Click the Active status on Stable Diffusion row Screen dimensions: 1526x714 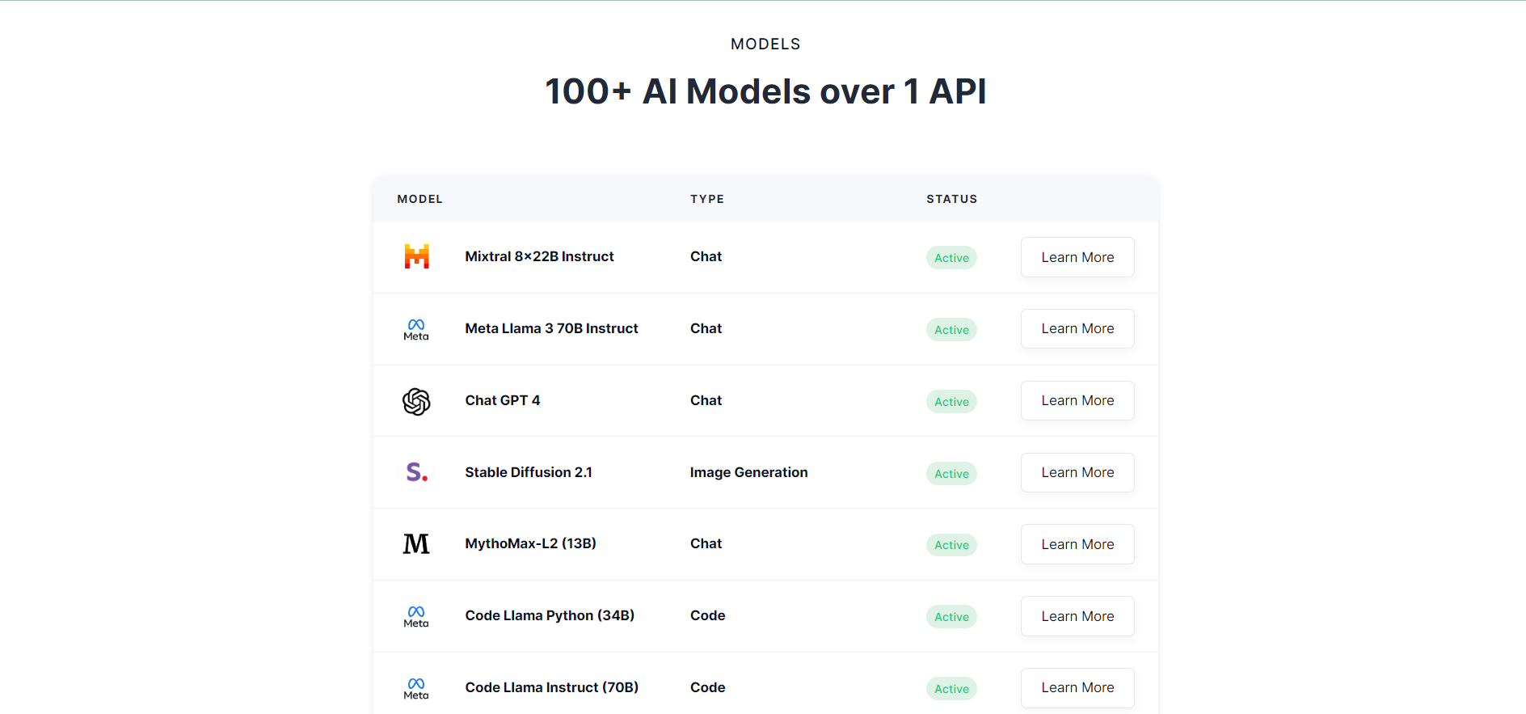pyautogui.click(x=951, y=474)
